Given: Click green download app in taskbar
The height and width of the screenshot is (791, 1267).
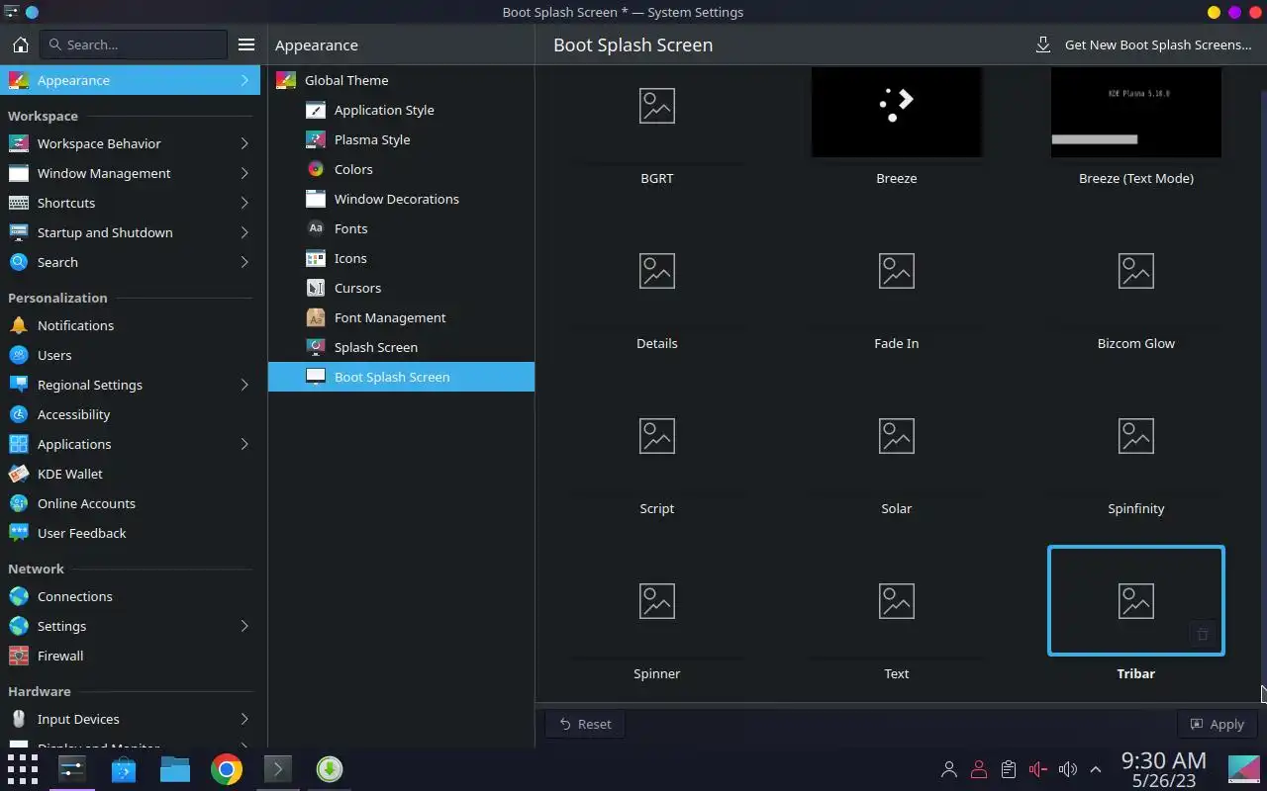Looking at the screenshot, I should (330, 769).
